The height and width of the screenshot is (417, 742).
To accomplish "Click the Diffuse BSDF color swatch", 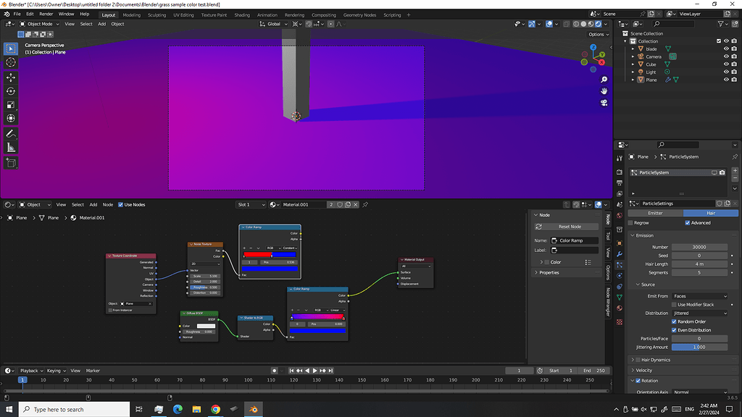I will (x=206, y=326).
